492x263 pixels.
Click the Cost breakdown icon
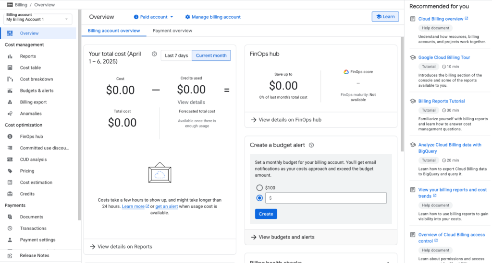click(x=10, y=79)
